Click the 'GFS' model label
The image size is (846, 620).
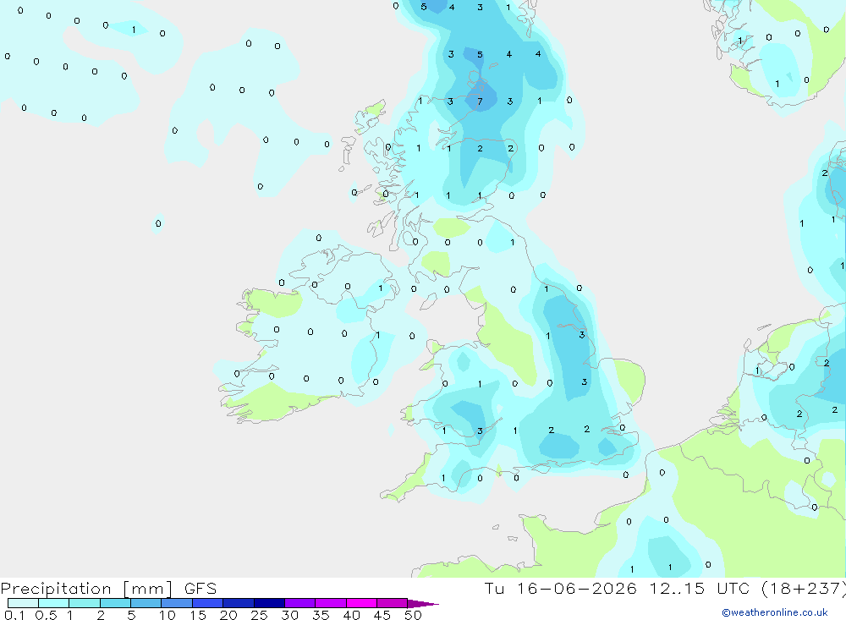click(201, 588)
